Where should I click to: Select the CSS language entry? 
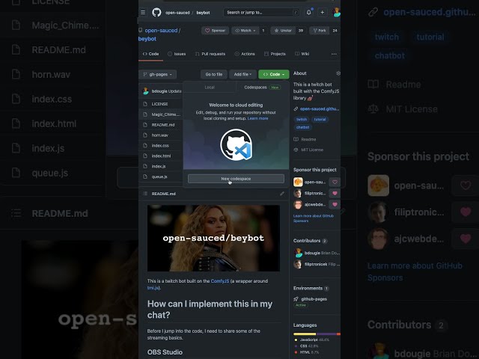307,346
